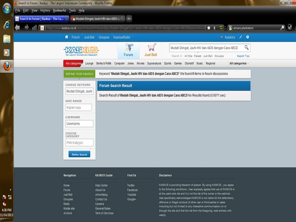The width and height of the screenshot is (296, 222).
Task: Open Windows Media Player from the taskbar
Action: point(6,52)
